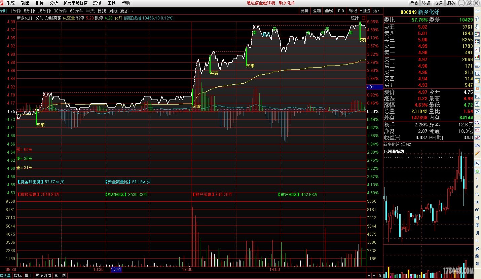Click the 行情 button at top right
Viewport: 481px width, 279px height.
[414, 3]
